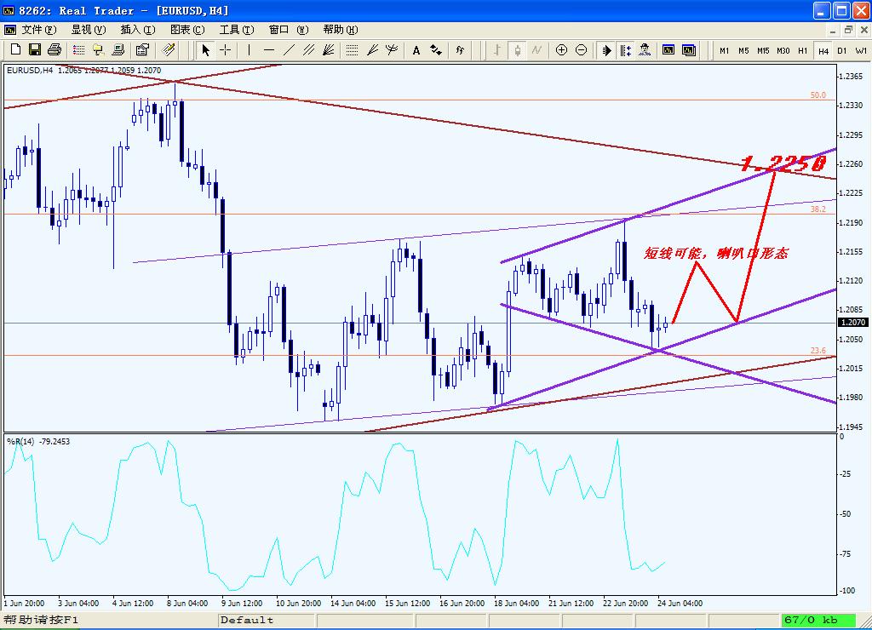The height and width of the screenshot is (630, 872).
Task: Click the 23.6 Fibonacci level label
Action: [x=818, y=350]
